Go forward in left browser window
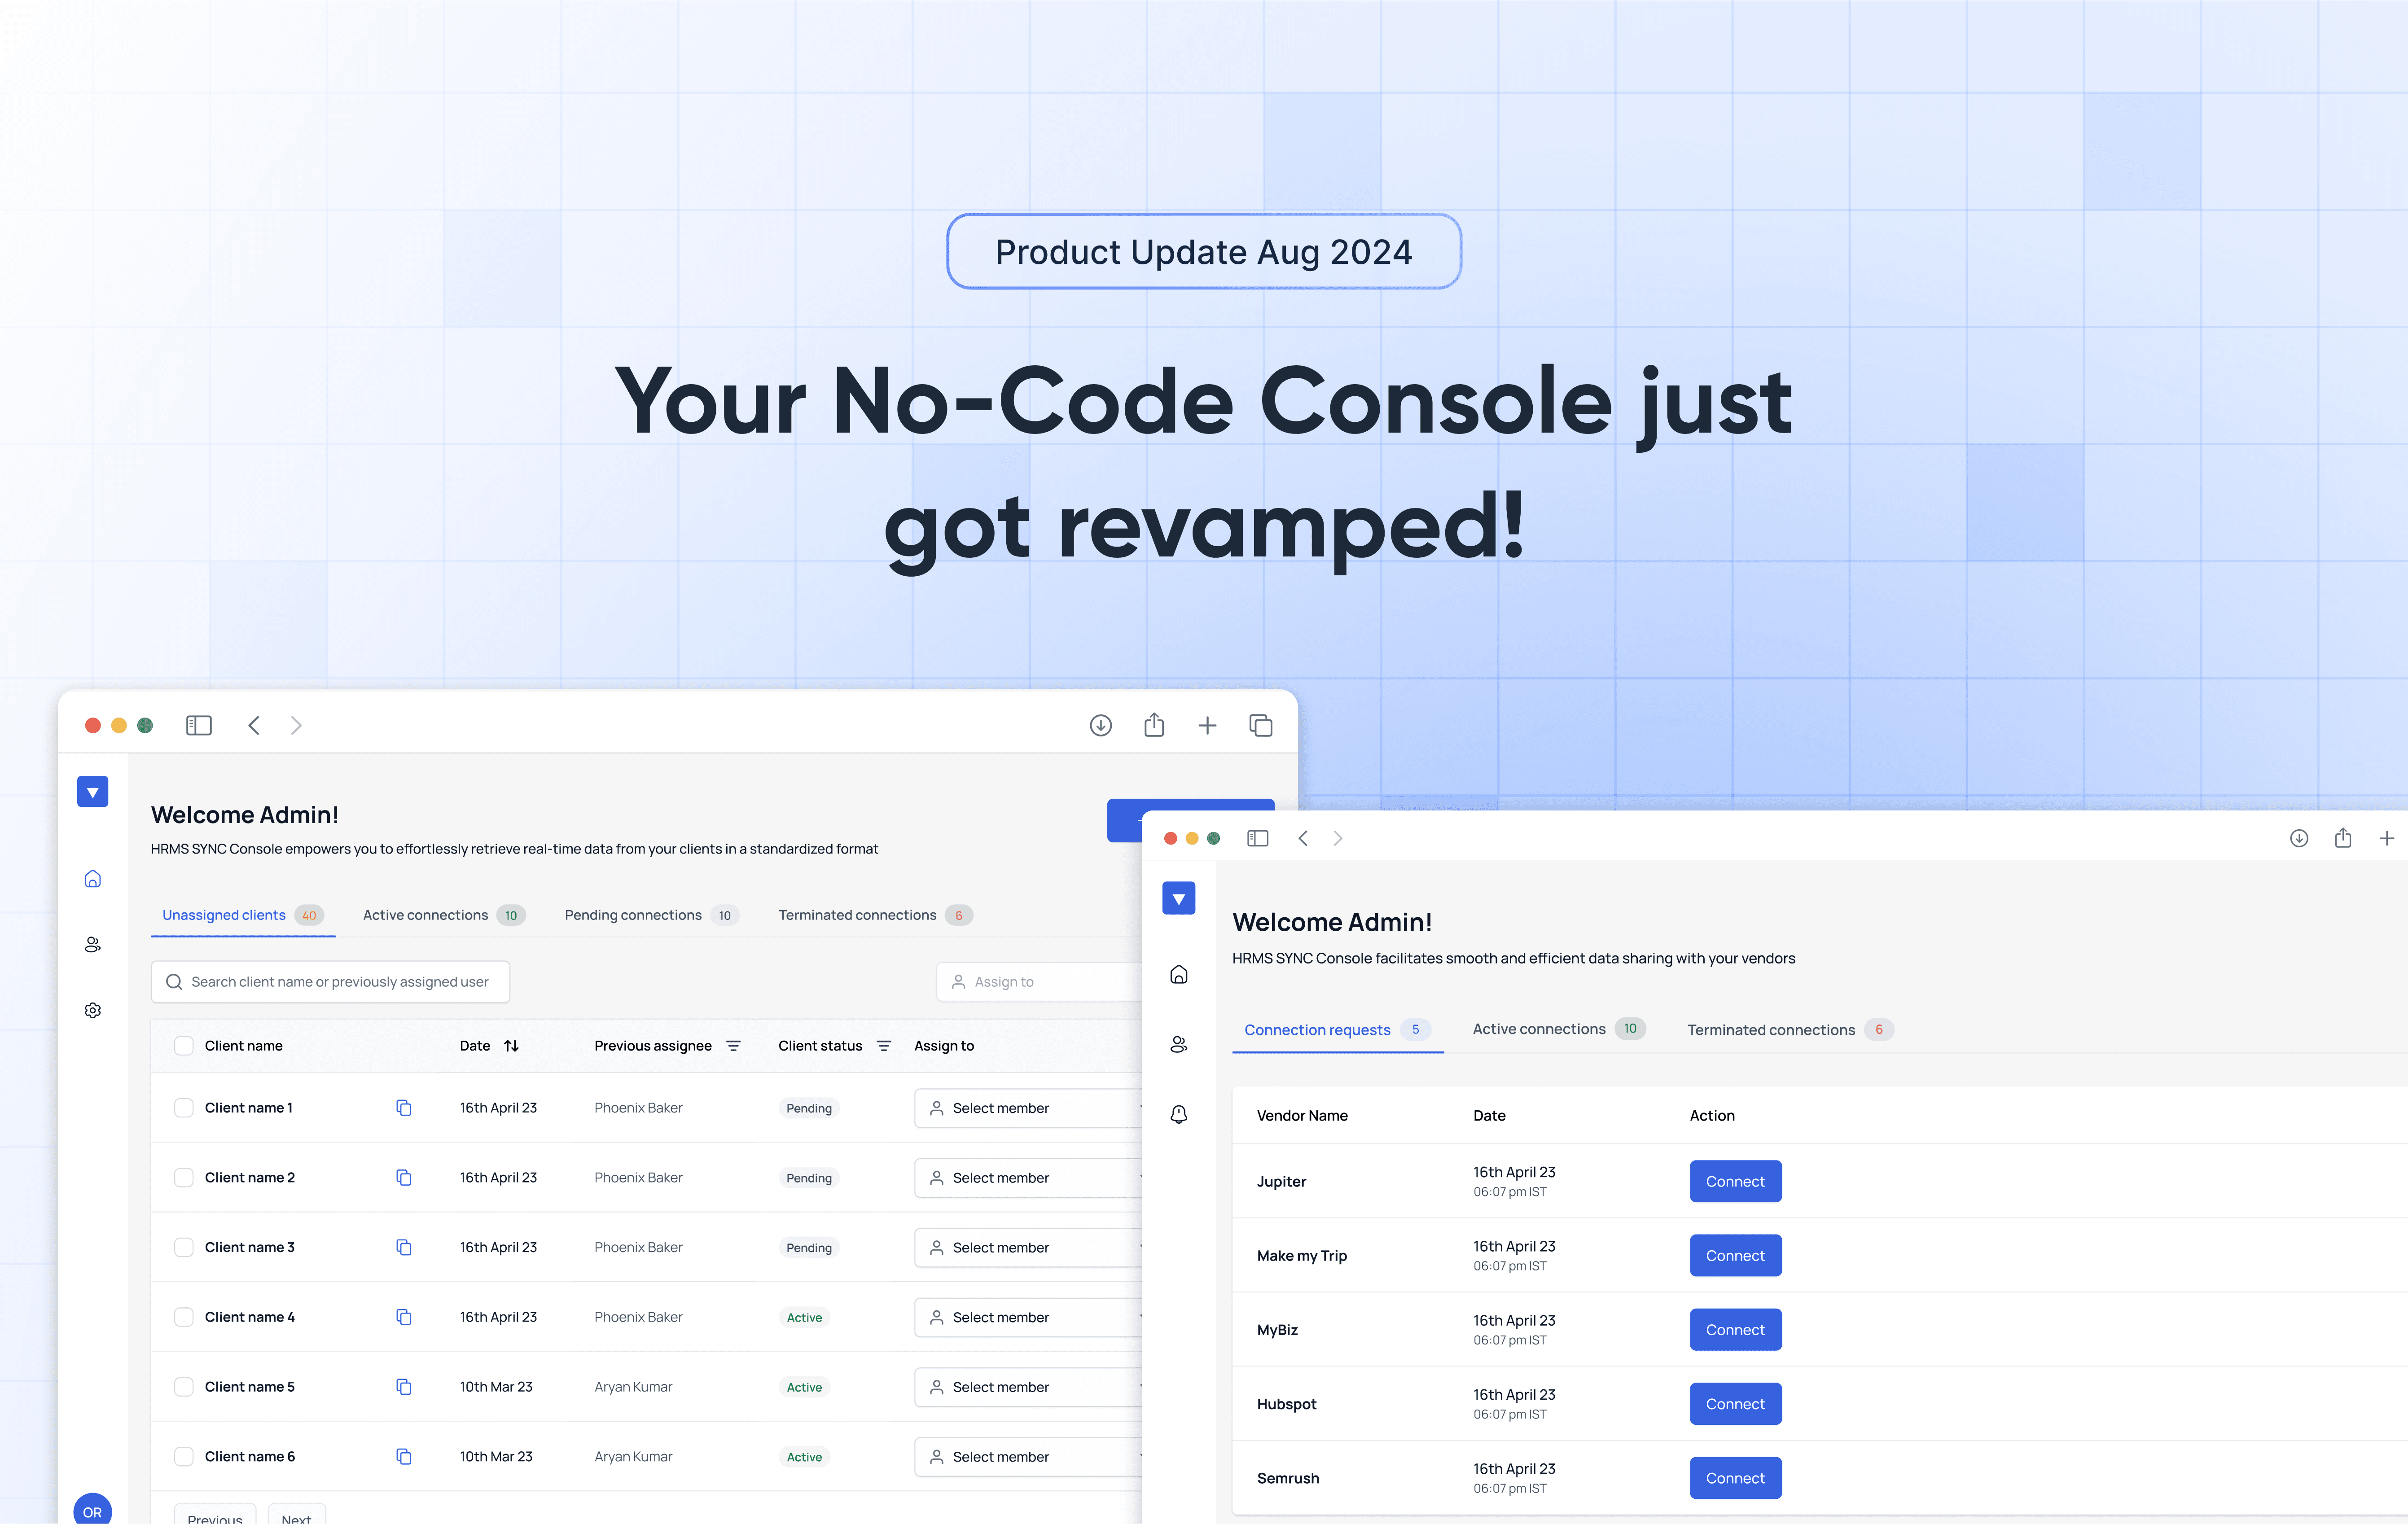The height and width of the screenshot is (1524, 2408). click(296, 725)
